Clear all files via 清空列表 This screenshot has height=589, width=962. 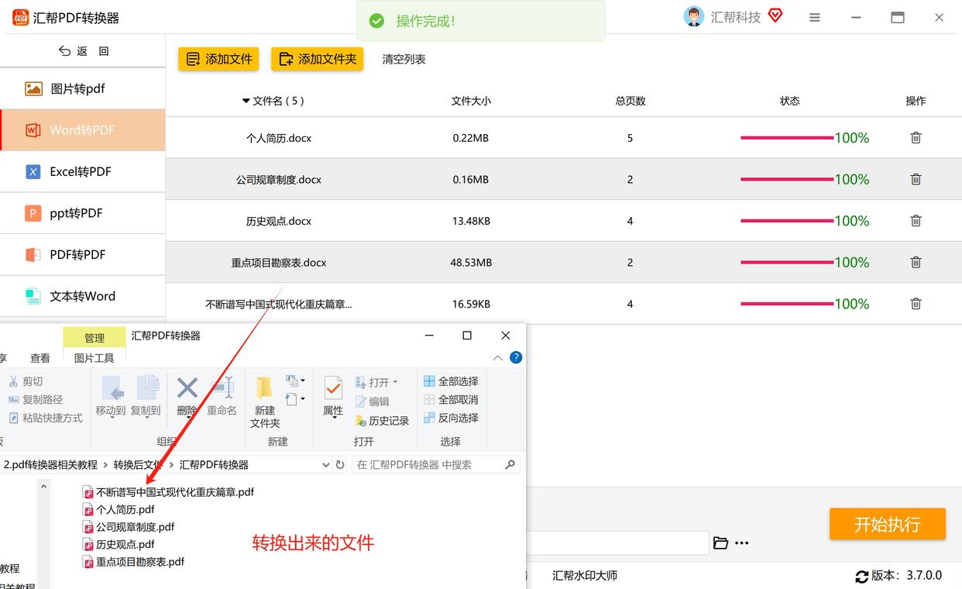pyautogui.click(x=403, y=58)
